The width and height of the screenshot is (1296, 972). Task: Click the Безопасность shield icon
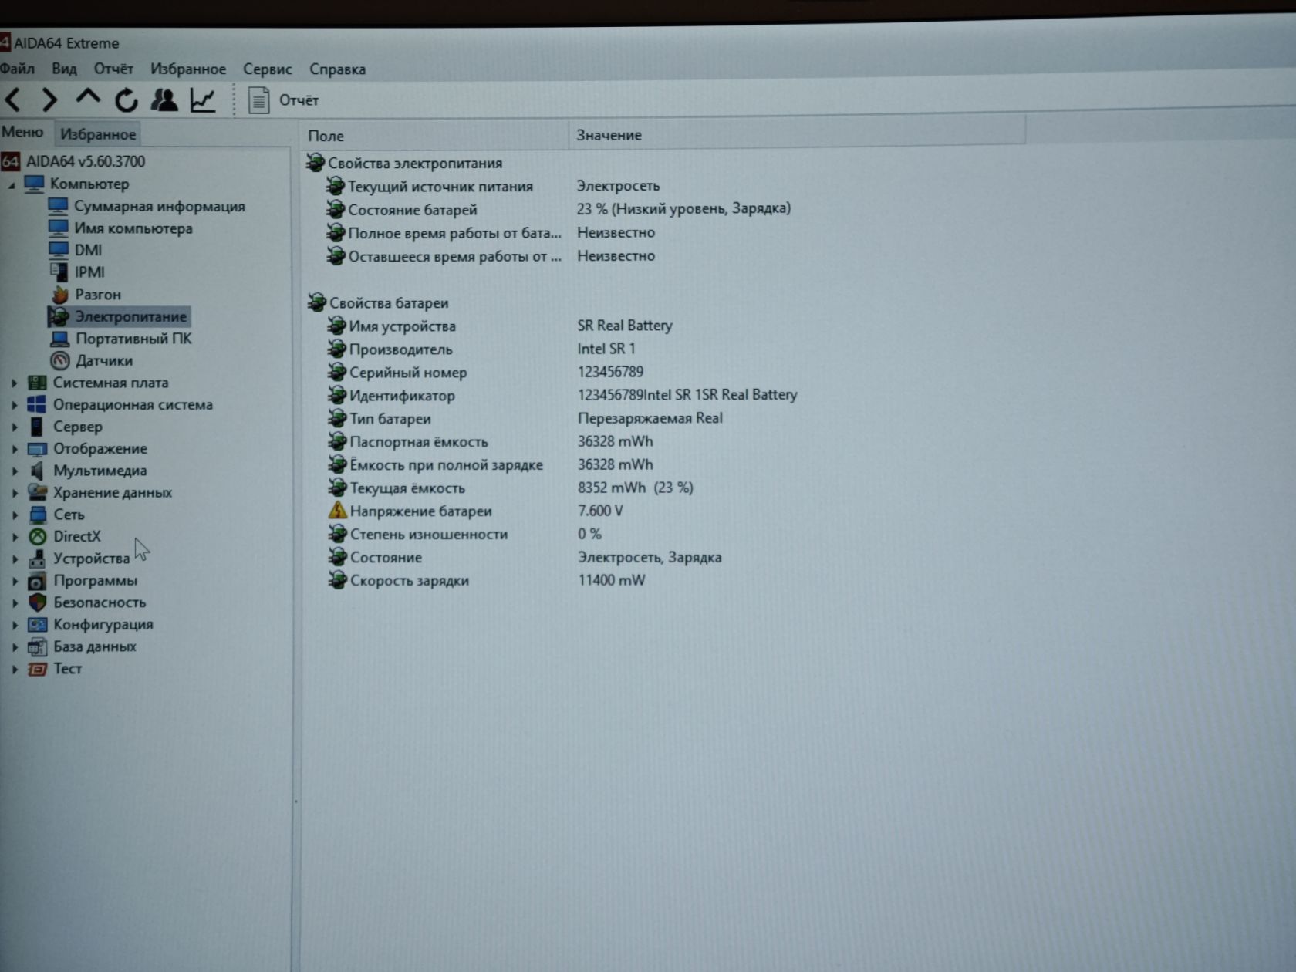click(37, 602)
